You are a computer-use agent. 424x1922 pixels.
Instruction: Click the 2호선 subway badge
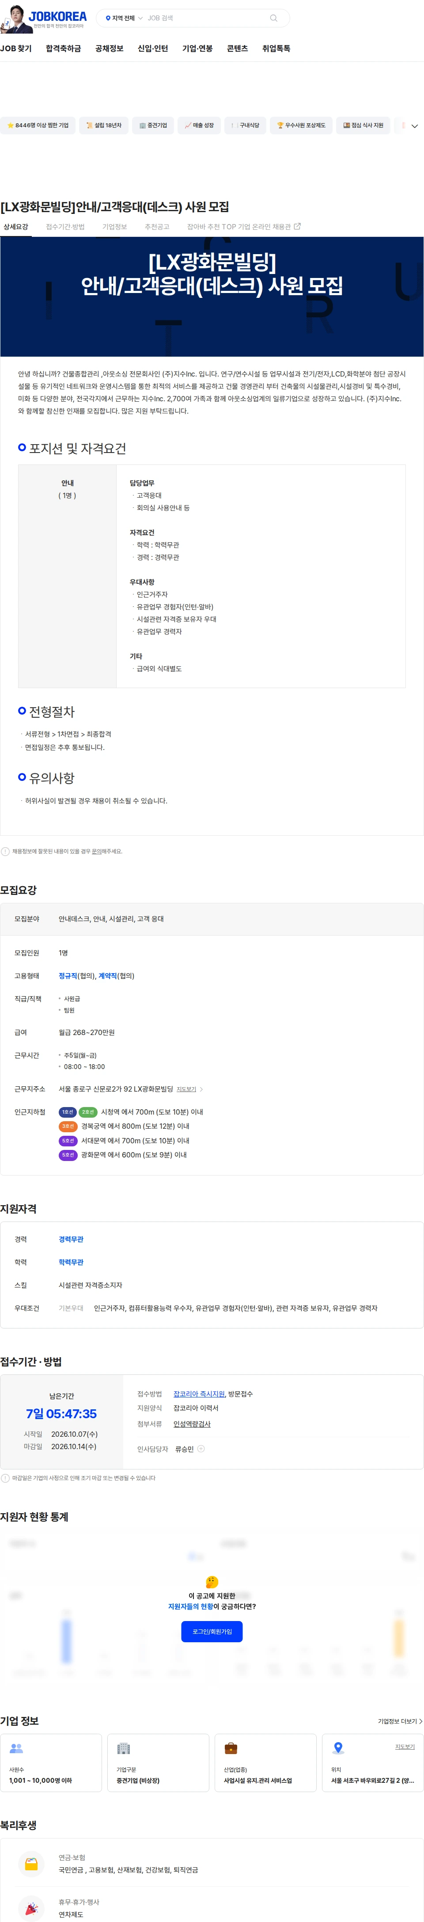pos(88,1112)
